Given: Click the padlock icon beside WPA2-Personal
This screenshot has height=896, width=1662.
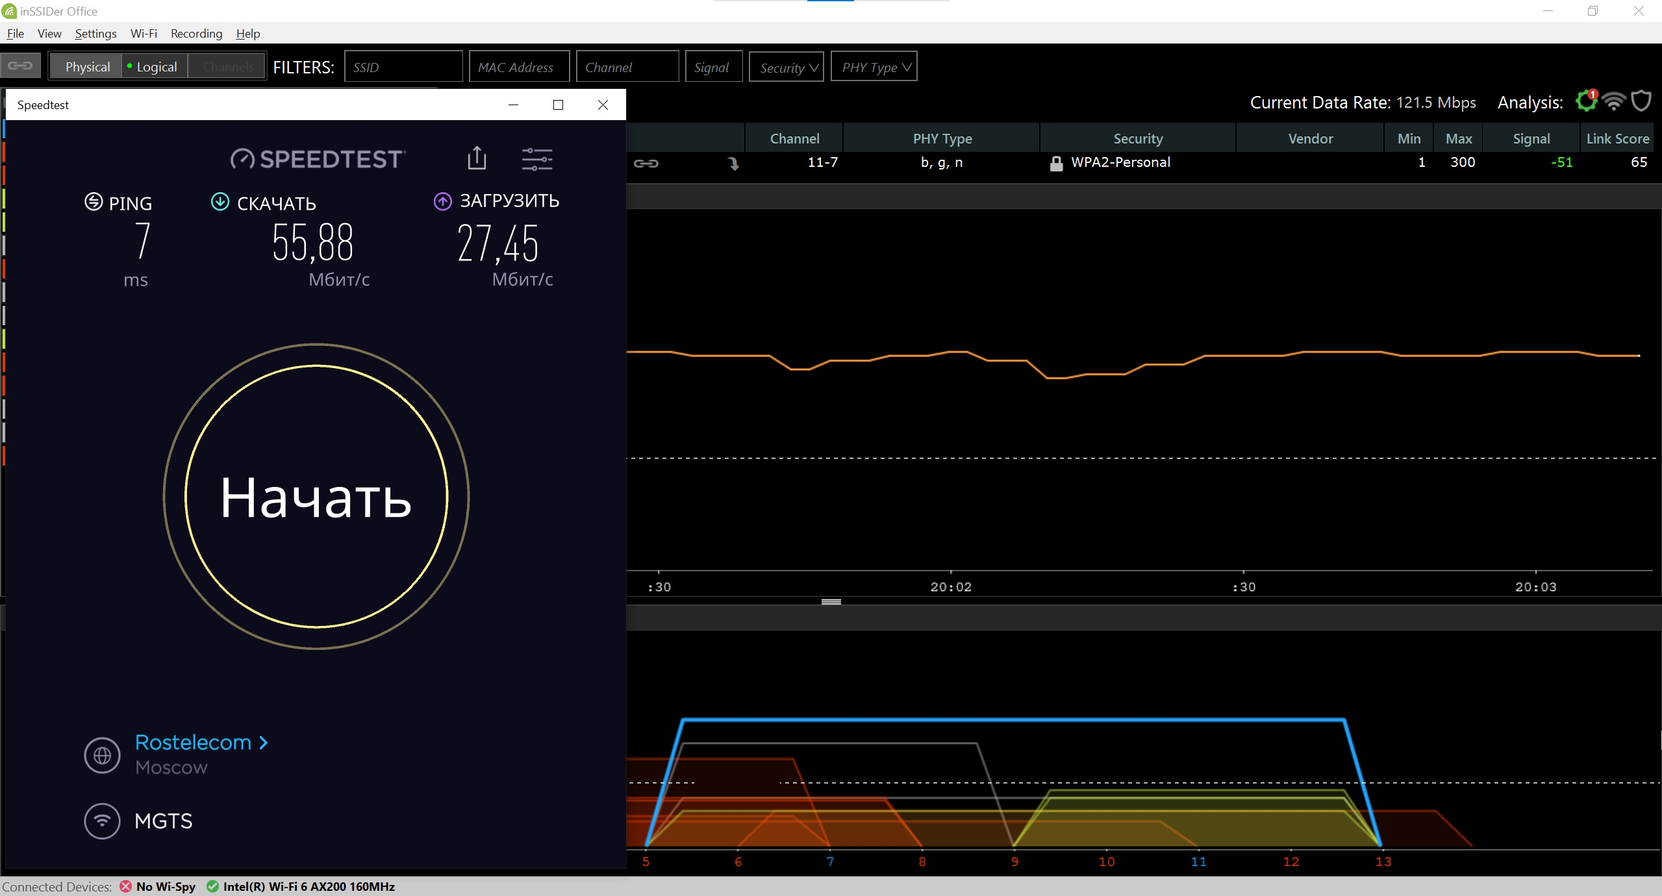Looking at the screenshot, I should tap(1057, 163).
